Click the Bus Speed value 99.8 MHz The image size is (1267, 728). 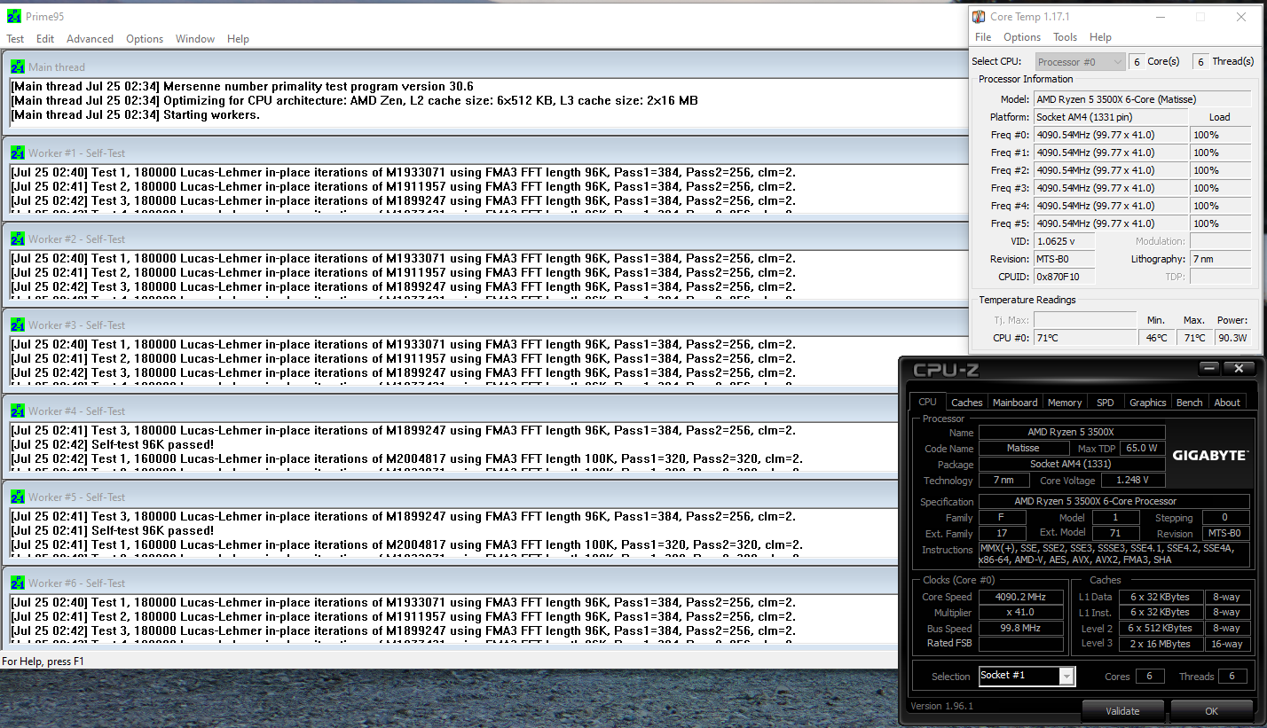[x=1021, y=629]
